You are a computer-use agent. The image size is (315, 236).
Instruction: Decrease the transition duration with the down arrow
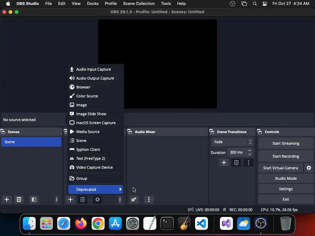coord(249,155)
